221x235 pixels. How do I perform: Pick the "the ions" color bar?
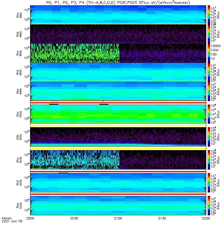(x=209, y=205)
